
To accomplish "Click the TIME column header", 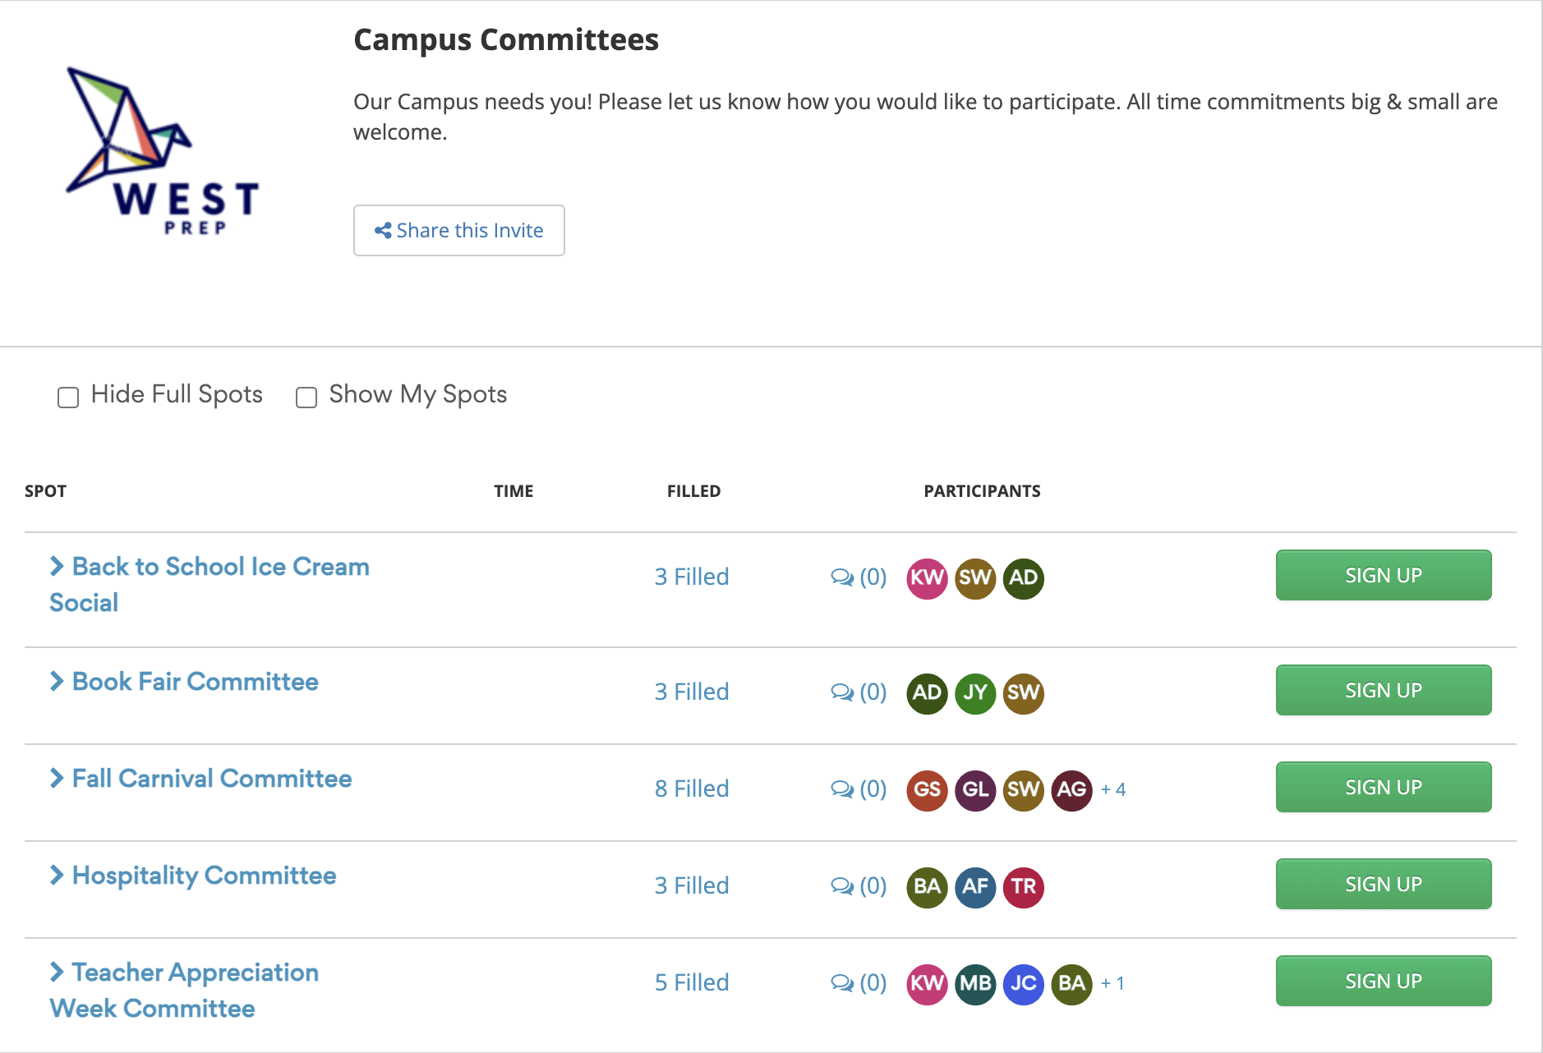I will click(x=514, y=491).
